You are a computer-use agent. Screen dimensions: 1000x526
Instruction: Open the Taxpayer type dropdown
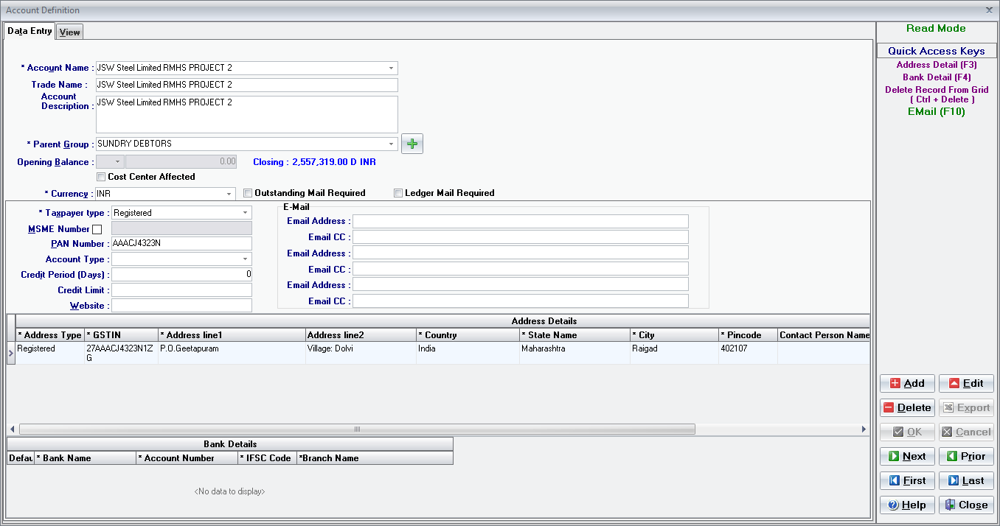(x=246, y=213)
